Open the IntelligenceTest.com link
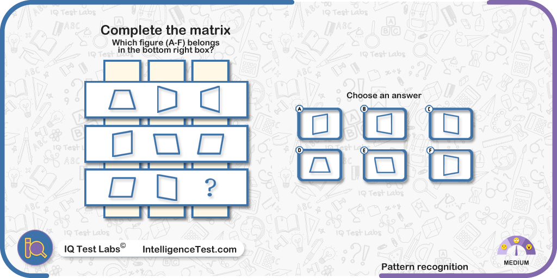The width and height of the screenshot is (557, 278). pyautogui.click(x=189, y=249)
